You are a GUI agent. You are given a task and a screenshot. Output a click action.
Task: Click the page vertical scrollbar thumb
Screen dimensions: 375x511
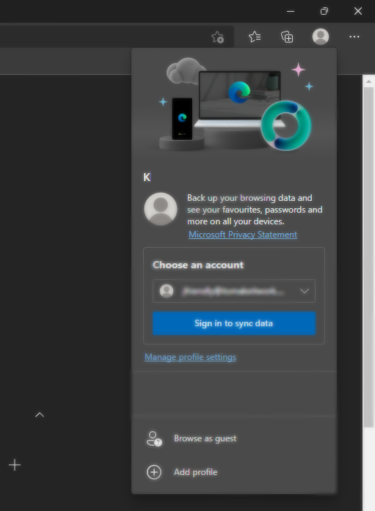369,257
